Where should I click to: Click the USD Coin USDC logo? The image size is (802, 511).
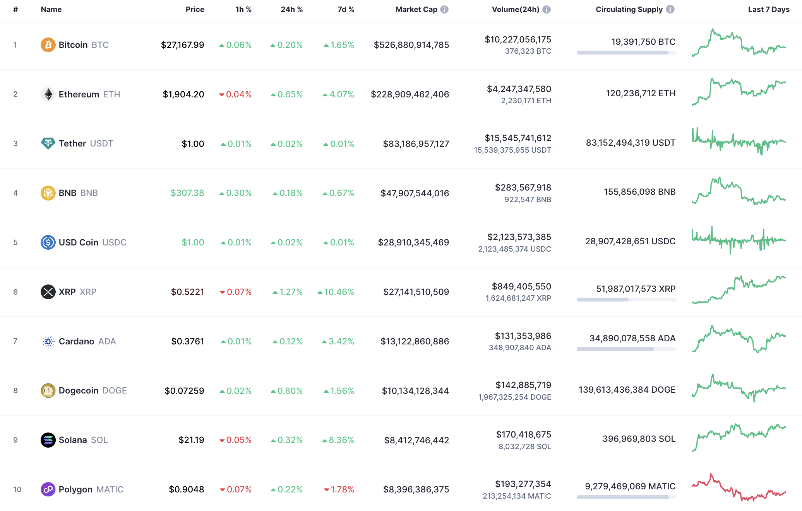pyautogui.click(x=48, y=242)
